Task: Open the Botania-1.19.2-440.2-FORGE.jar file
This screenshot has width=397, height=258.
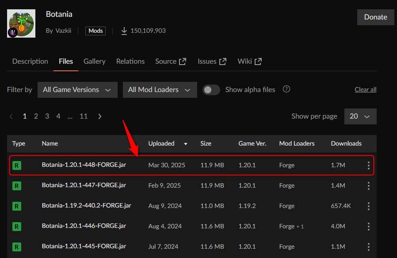Action: pyautogui.click(x=86, y=205)
